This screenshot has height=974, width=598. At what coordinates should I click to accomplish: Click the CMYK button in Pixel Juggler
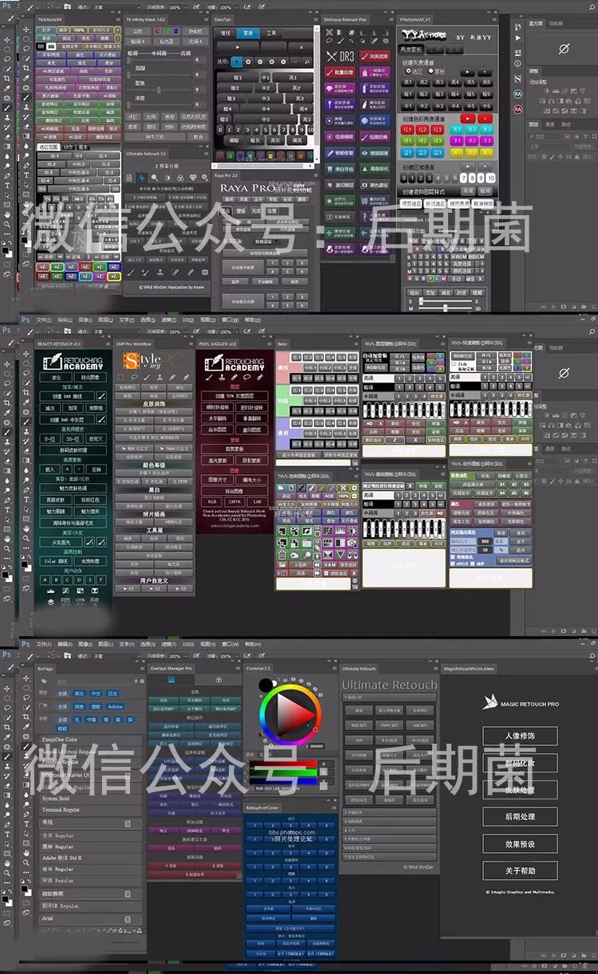coord(234,501)
